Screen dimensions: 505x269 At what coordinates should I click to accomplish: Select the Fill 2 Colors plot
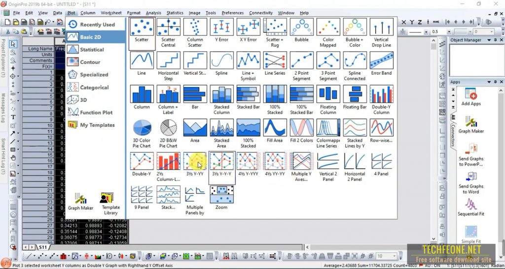pos(301,131)
